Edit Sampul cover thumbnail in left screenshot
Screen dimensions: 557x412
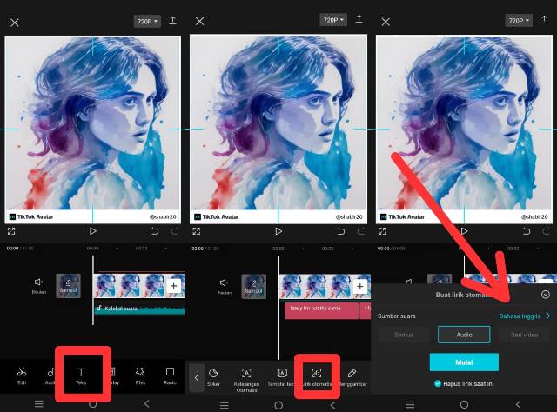68,286
